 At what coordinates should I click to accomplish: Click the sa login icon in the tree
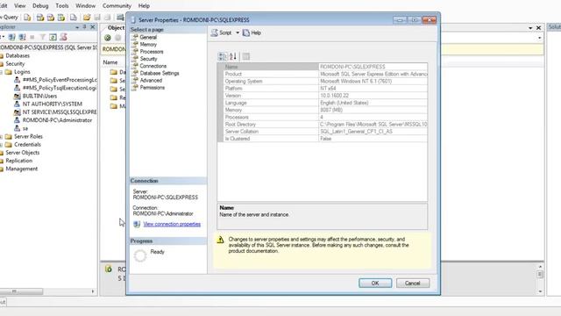coord(17,128)
